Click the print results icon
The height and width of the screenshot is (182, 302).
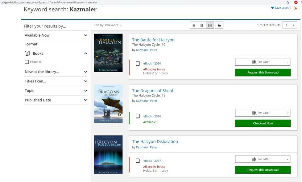(x=219, y=26)
